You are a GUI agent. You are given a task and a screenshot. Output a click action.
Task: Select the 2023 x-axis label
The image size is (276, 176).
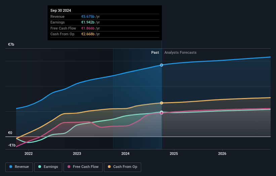point(77,153)
